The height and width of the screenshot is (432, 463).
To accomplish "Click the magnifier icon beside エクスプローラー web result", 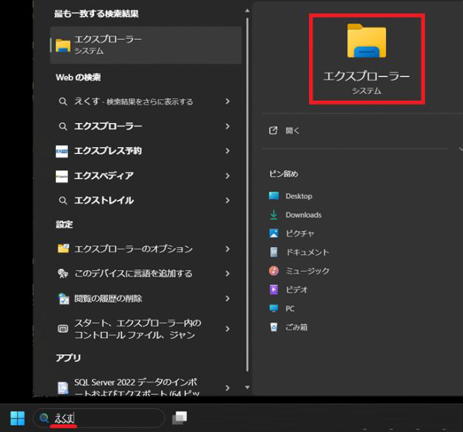I will 62,126.
